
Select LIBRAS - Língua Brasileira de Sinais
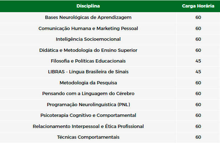[x=88, y=72]
